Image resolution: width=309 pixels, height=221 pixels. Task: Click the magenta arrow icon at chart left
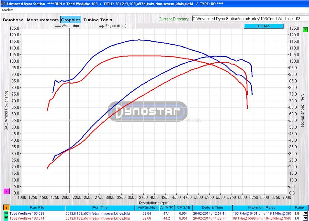coord(6,191)
